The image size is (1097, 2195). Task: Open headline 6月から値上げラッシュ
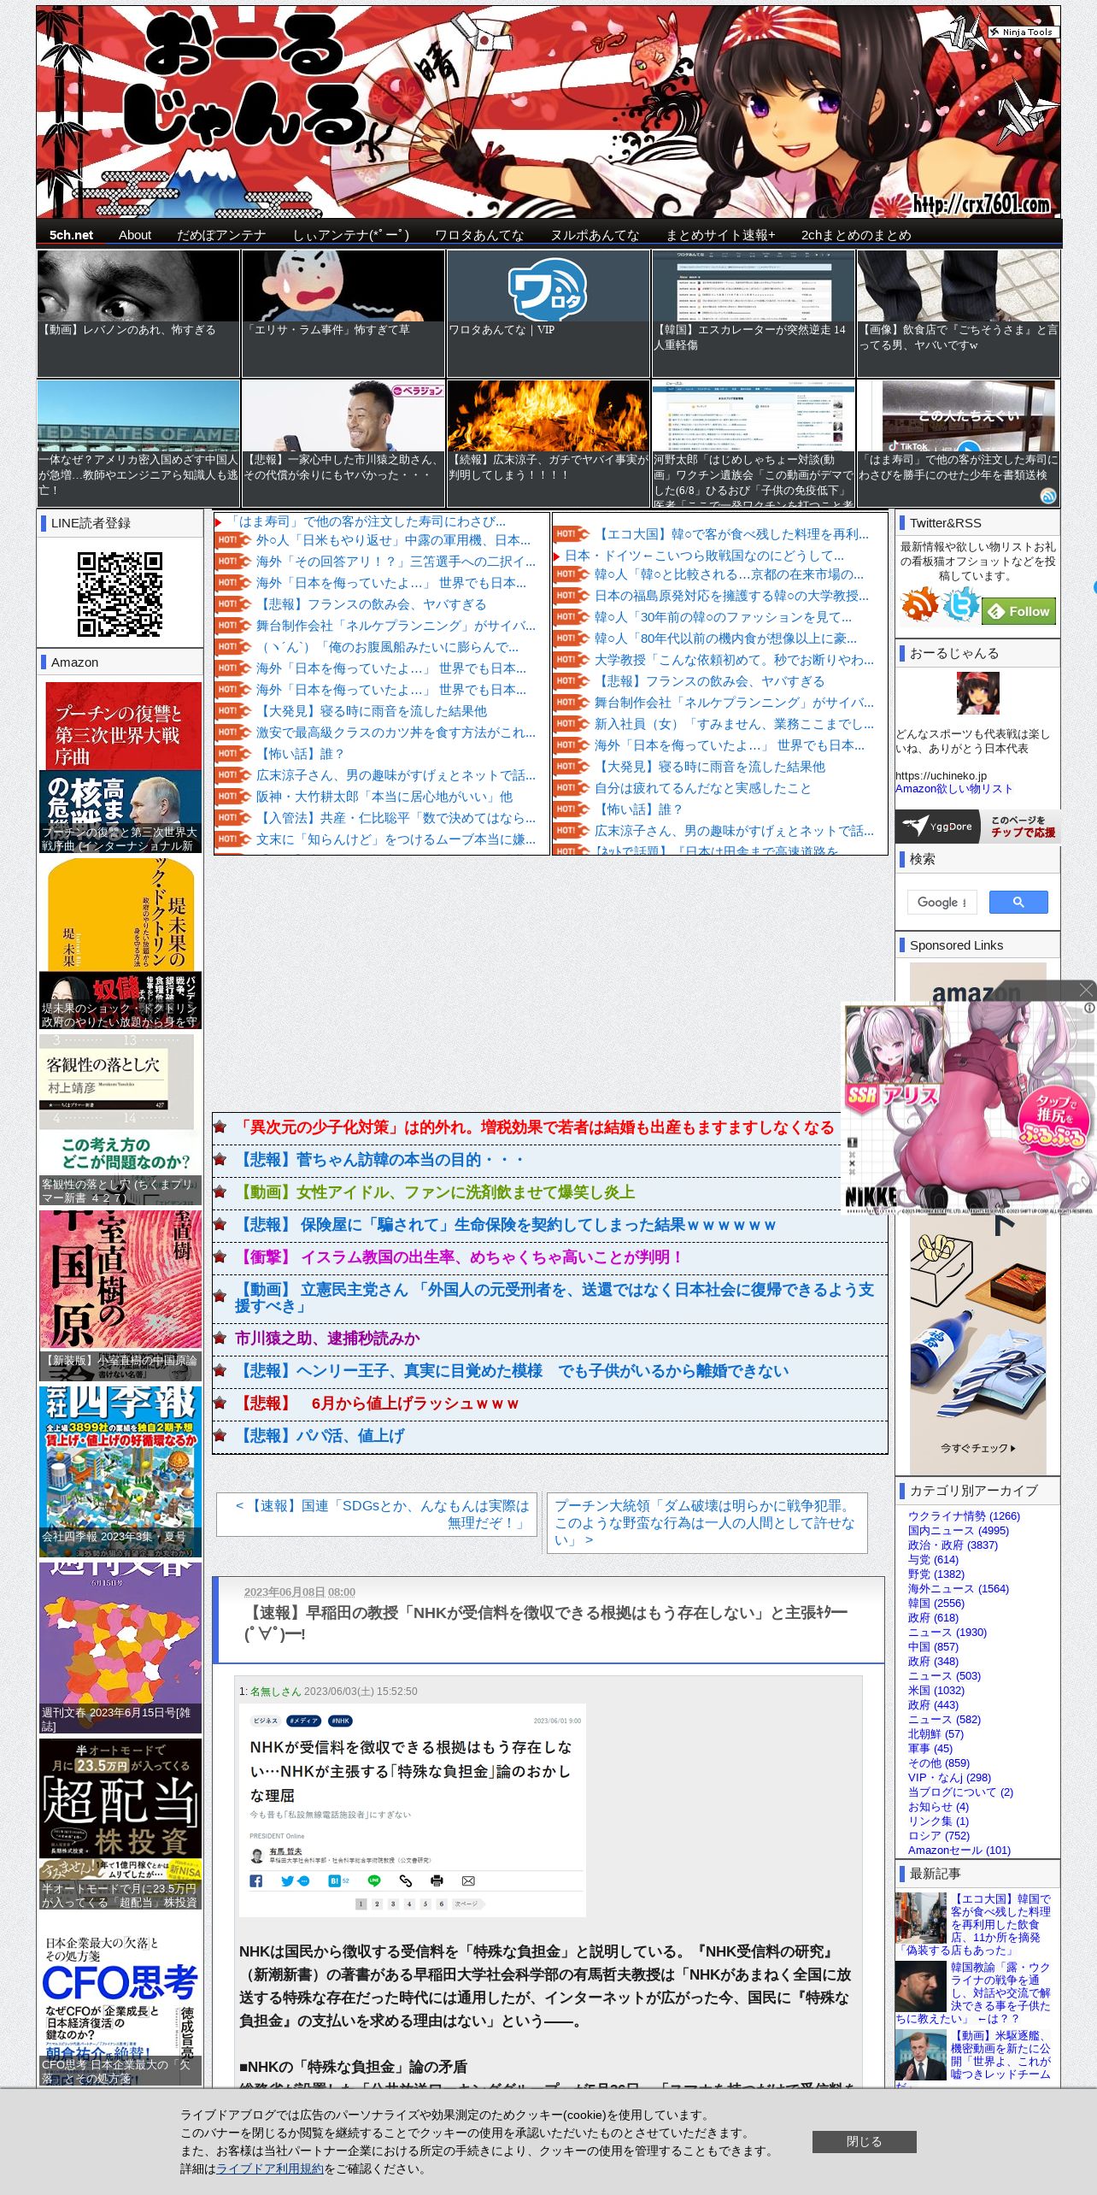pos(377,1404)
